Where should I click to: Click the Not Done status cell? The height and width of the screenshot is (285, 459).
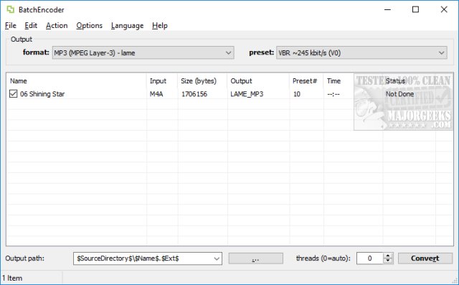coord(399,94)
